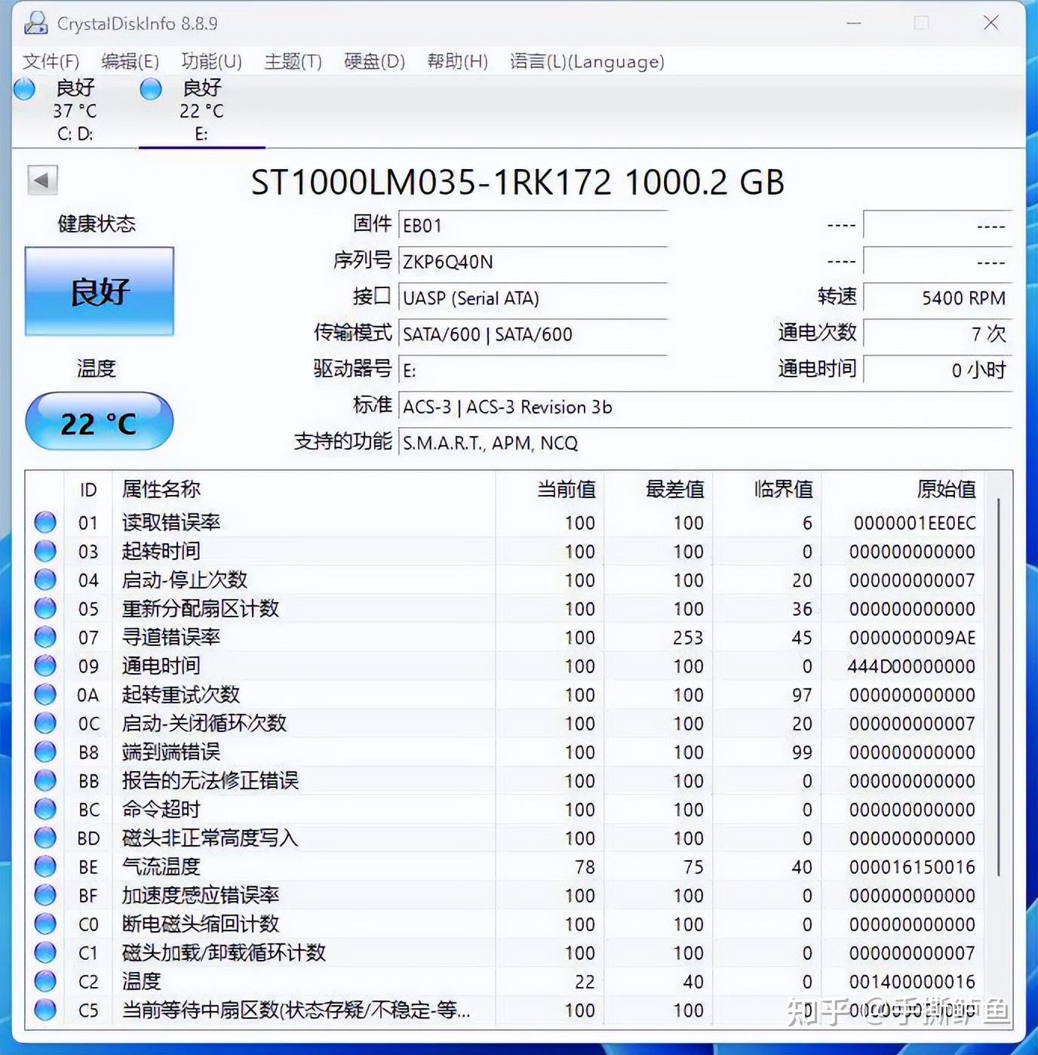Image resolution: width=1038 pixels, height=1055 pixels.
Task: Select the 良好 22 °C disk E: tab
Action: click(201, 110)
